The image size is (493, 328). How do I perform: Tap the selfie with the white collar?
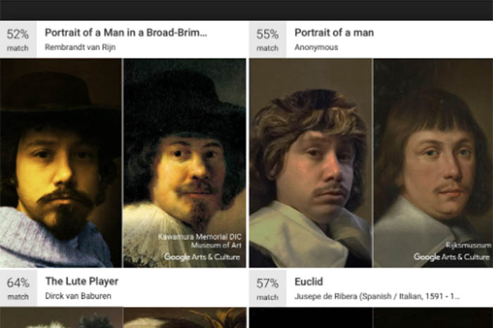coord(311,162)
